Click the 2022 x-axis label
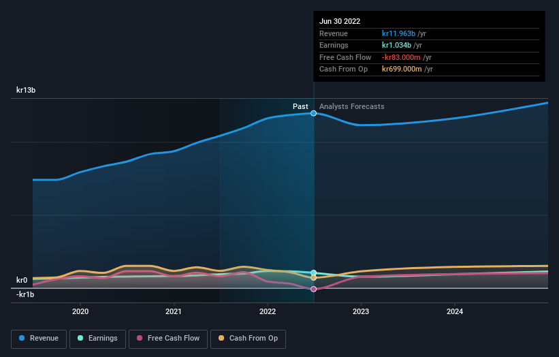This screenshot has height=357, width=559. coord(268,311)
